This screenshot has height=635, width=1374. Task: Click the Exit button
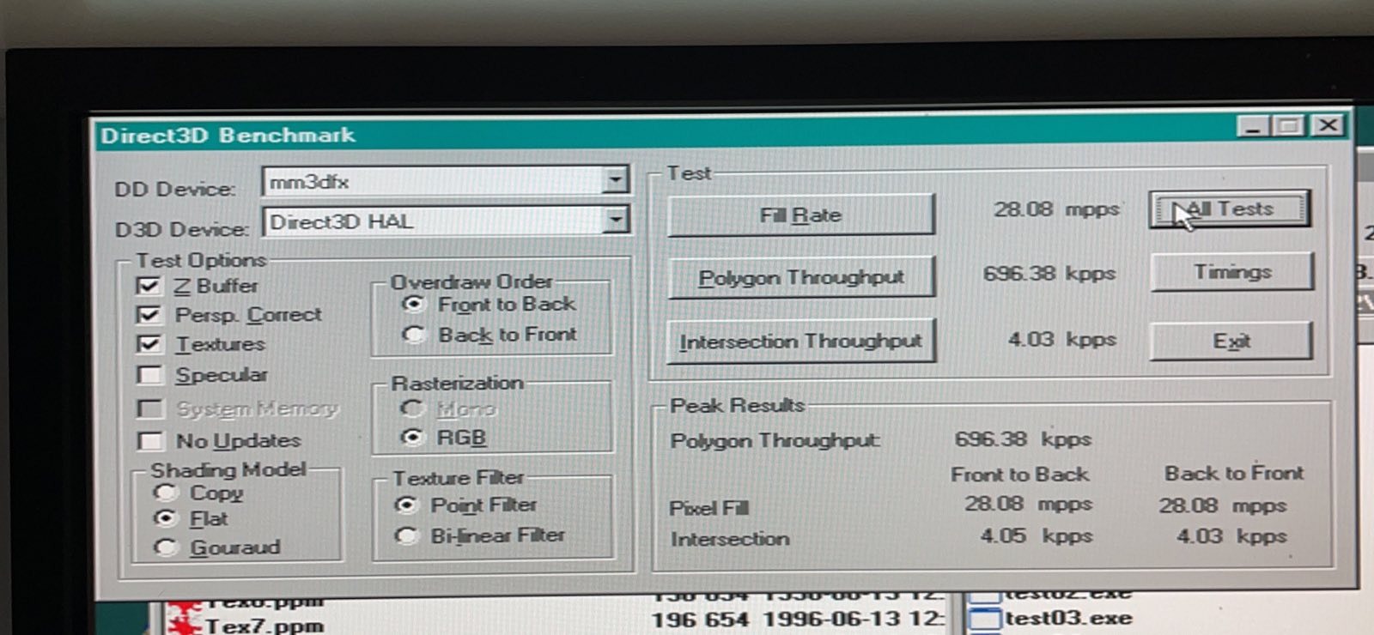click(x=1231, y=341)
